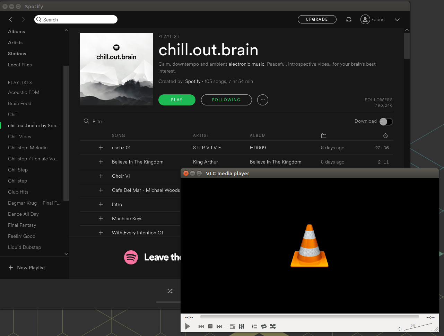Show the VLC playlist
Image resolution: width=444 pixels, height=336 pixels.
(254, 326)
